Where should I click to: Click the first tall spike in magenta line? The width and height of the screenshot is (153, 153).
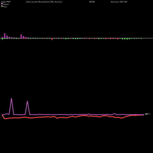[11, 106]
